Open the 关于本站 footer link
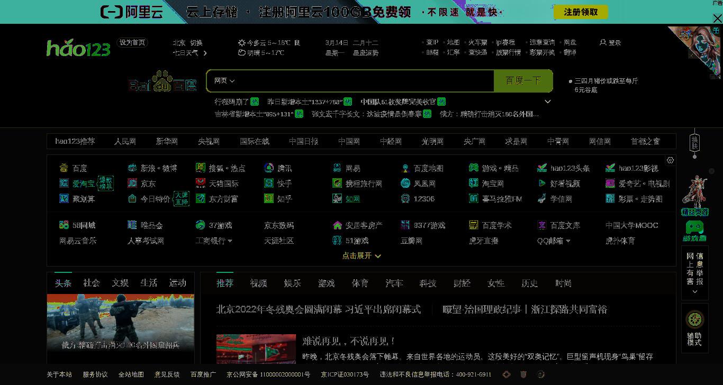Image resolution: width=723 pixels, height=385 pixels. pyautogui.click(x=59, y=374)
